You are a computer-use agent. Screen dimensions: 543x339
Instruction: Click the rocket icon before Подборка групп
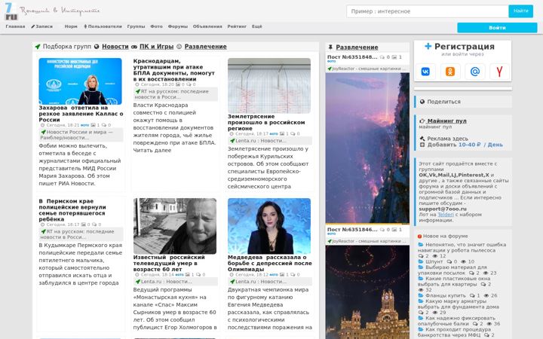coord(38,47)
